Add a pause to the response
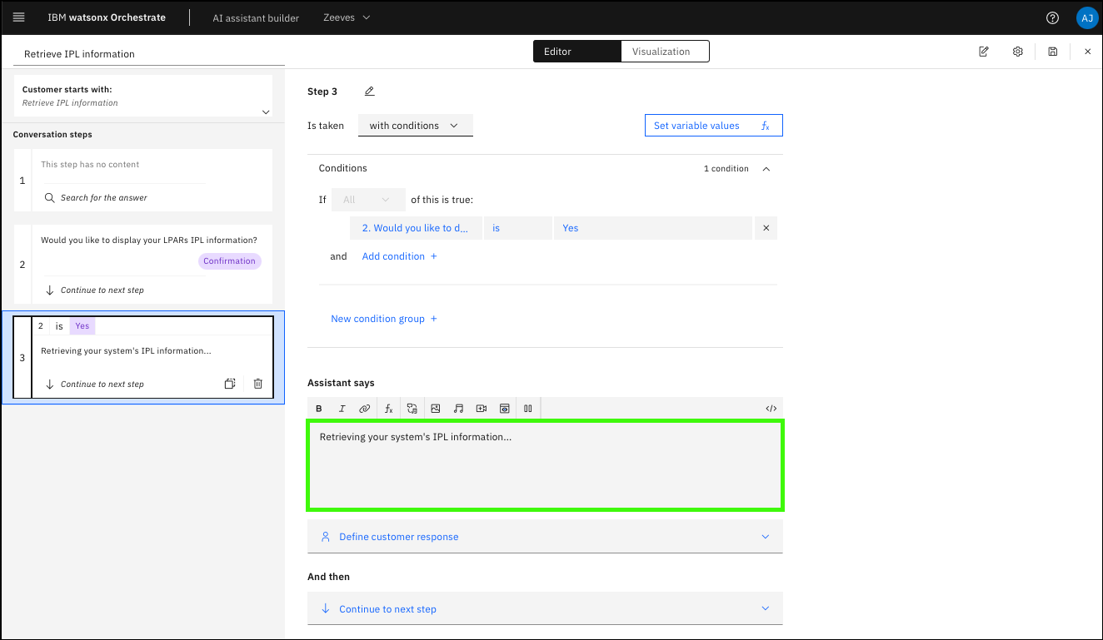Viewport: 1103px width, 640px height. click(527, 409)
